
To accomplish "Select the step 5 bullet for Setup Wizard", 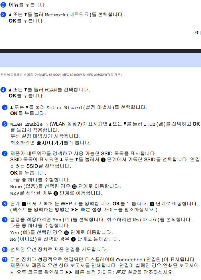I will (4, 107).
